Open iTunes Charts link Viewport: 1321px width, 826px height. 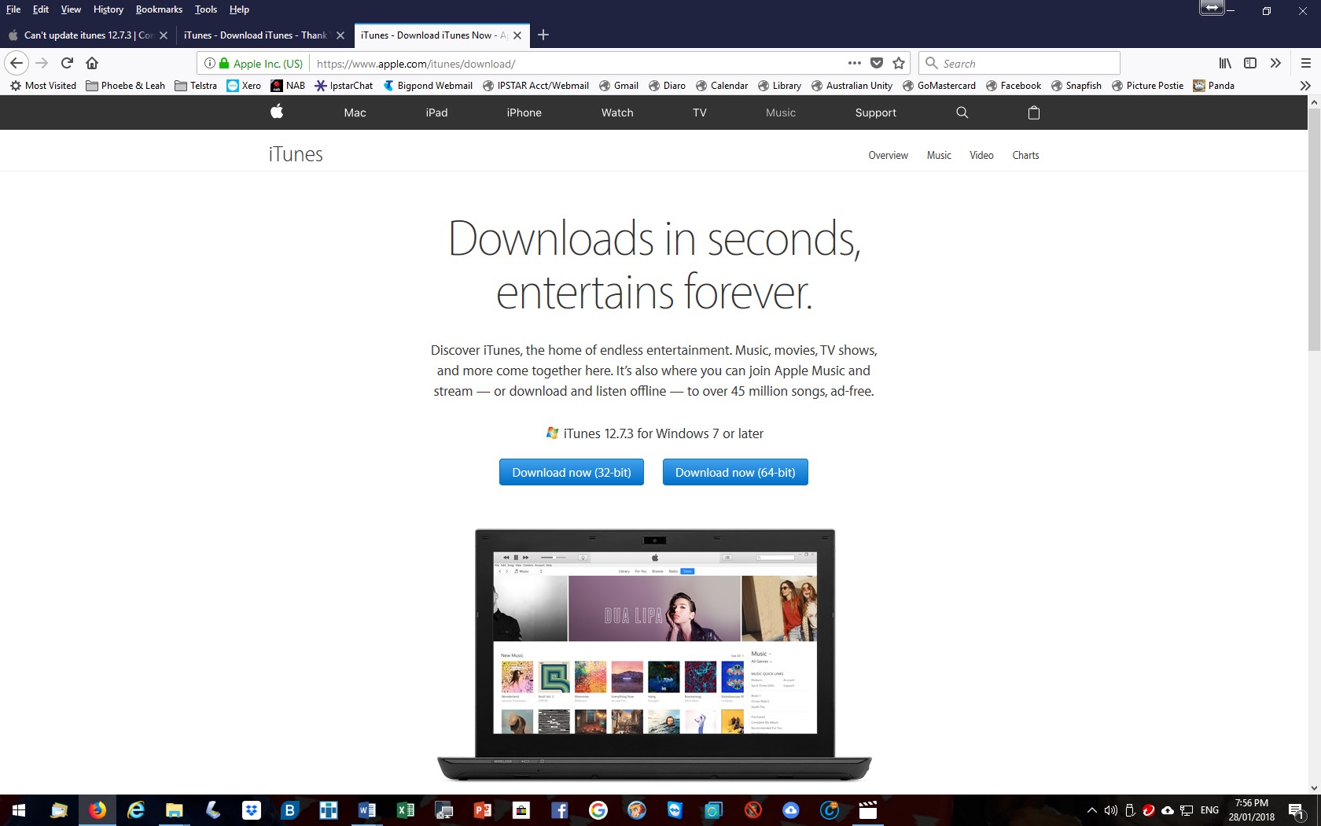(x=1025, y=156)
